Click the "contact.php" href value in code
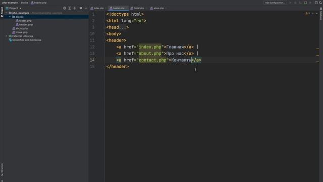 (x=152, y=60)
